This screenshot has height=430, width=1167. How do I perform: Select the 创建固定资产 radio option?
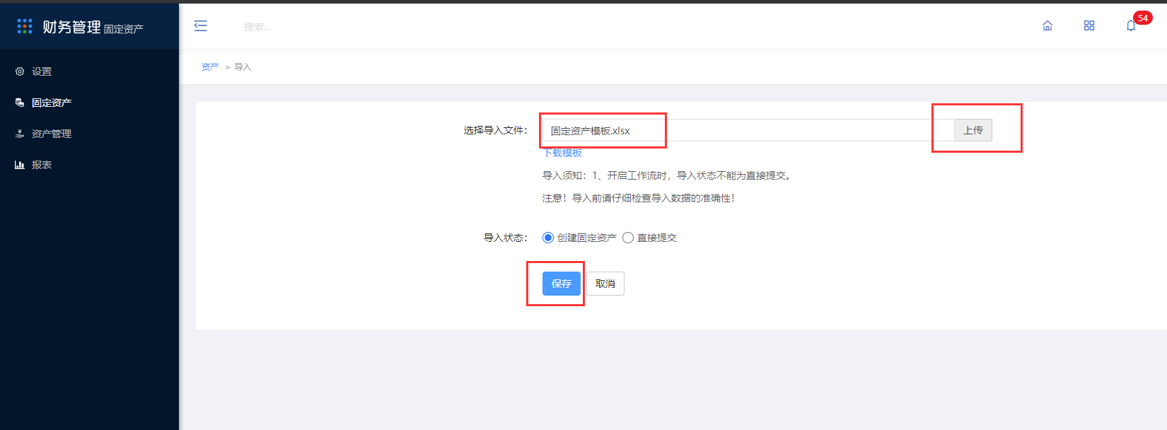[548, 238]
